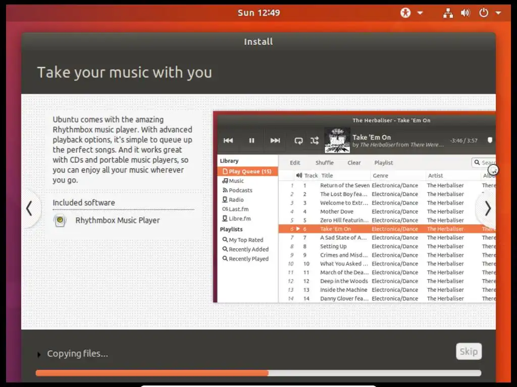Go back to the previous slide arrow

pyautogui.click(x=30, y=208)
